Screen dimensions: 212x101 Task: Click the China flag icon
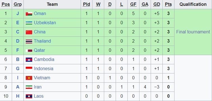[x=29, y=32]
